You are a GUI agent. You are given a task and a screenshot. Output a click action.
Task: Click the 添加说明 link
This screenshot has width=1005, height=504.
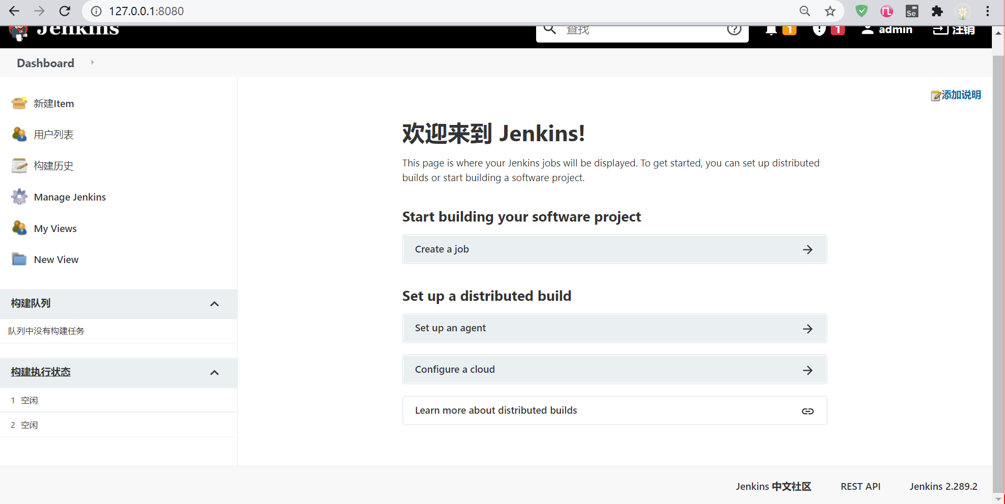[x=961, y=95]
